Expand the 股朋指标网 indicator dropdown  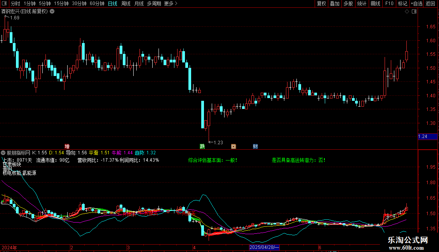[x=4, y=153]
